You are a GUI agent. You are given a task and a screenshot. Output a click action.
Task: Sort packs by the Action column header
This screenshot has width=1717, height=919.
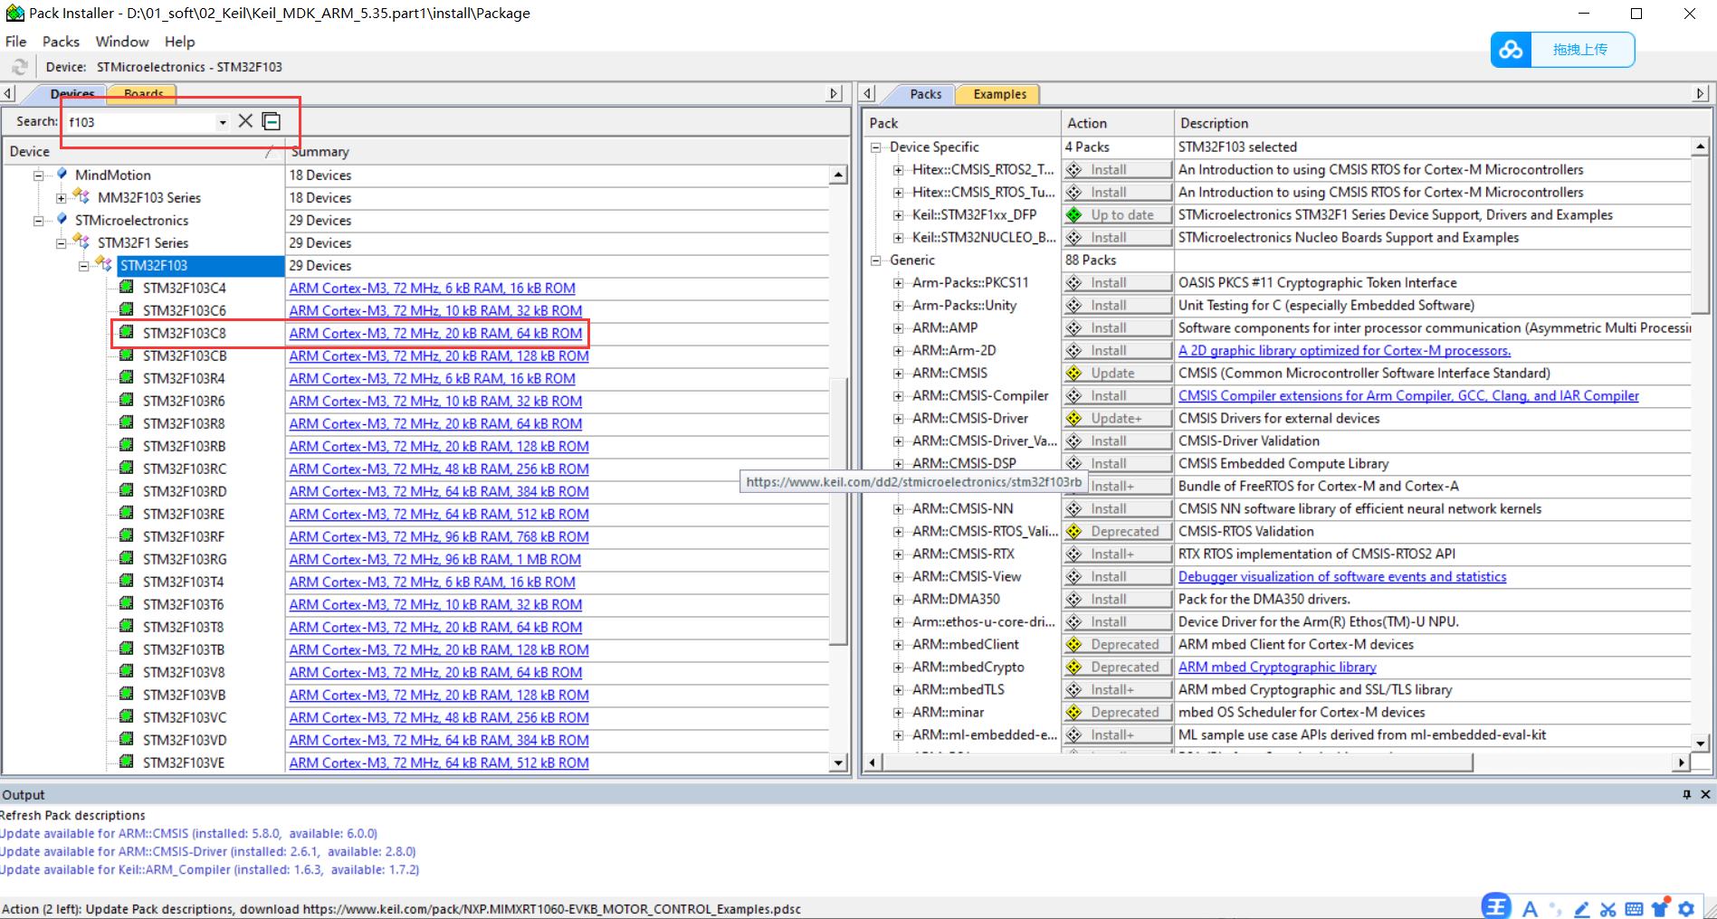[1117, 123]
